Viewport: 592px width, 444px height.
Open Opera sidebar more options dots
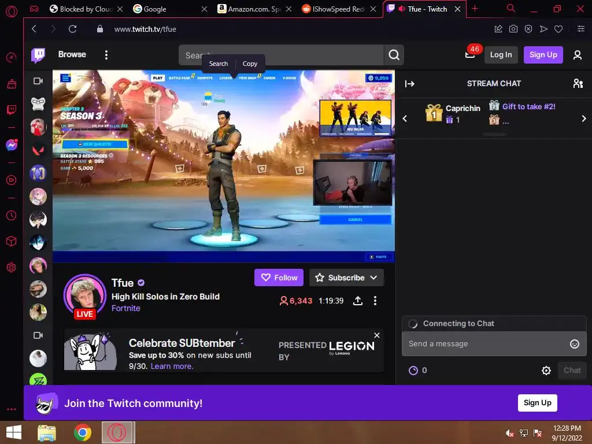[x=12, y=409]
